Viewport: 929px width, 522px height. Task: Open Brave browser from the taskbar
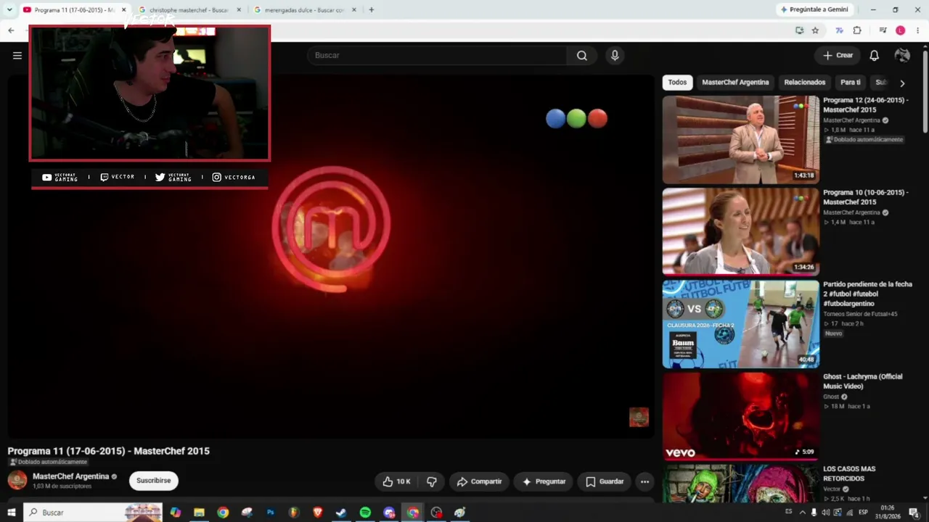click(317, 513)
